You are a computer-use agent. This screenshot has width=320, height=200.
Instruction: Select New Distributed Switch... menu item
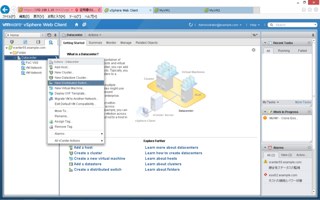point(76,83)
